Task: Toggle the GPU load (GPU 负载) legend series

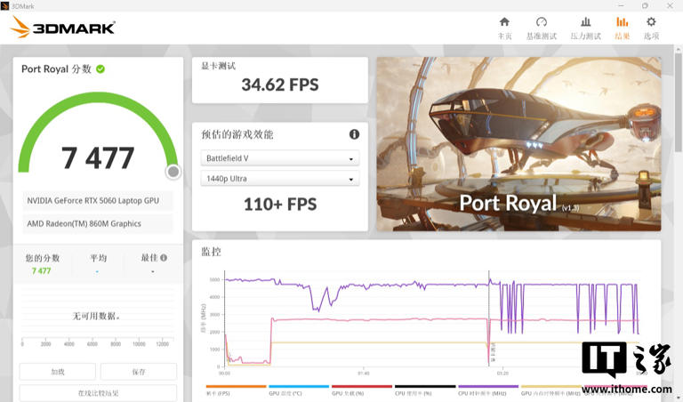Action: pos(361,392)
